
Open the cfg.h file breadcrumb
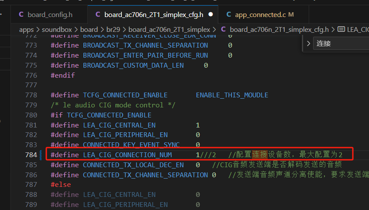(279, 30)
